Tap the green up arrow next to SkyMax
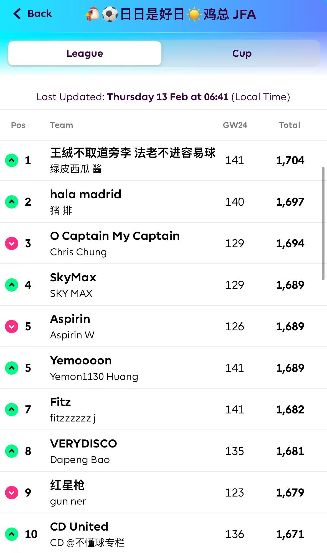This screenshot has width=327, height=553. [12, 285]
